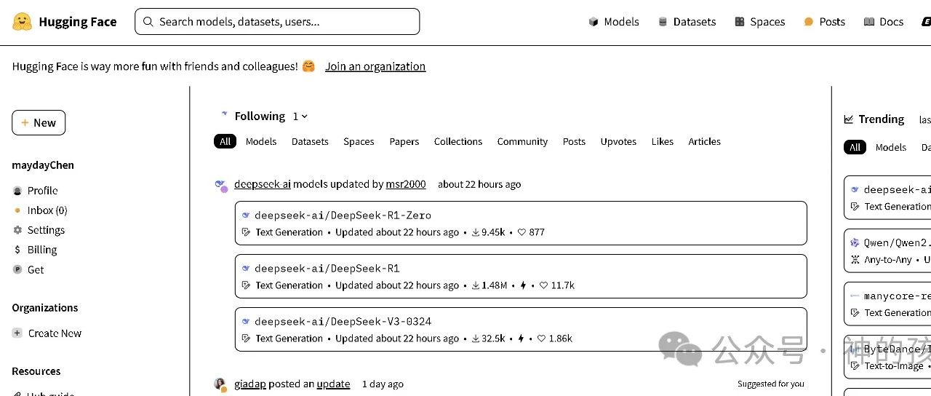The height and width of the screenshot is (396, 931).
Task: Switch to the Collections feed tab
Action: coord(458,141)
